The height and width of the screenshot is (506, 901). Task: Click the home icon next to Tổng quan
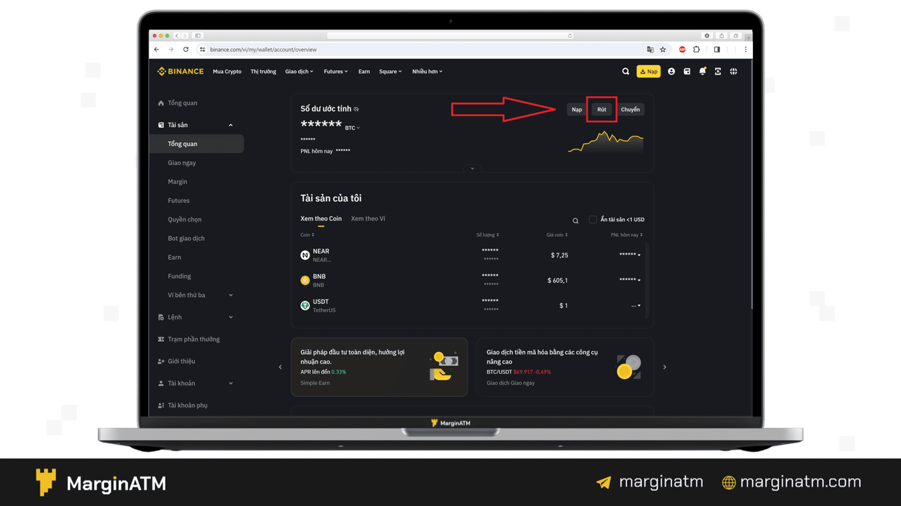point(161,103)
